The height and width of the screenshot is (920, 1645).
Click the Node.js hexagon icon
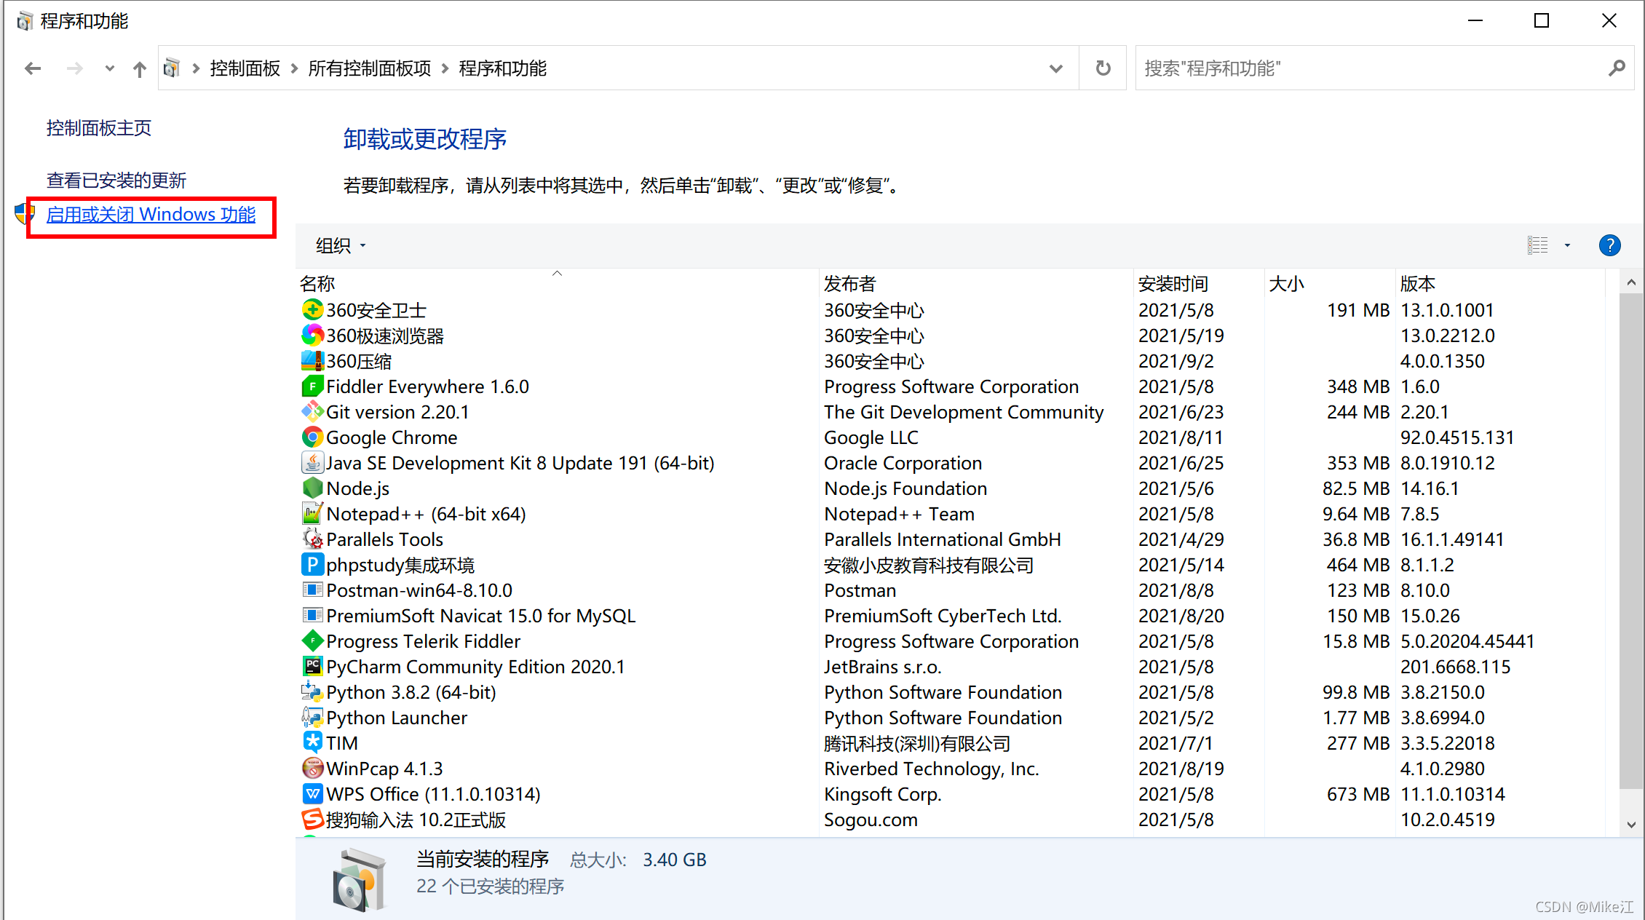pos(312,488)
